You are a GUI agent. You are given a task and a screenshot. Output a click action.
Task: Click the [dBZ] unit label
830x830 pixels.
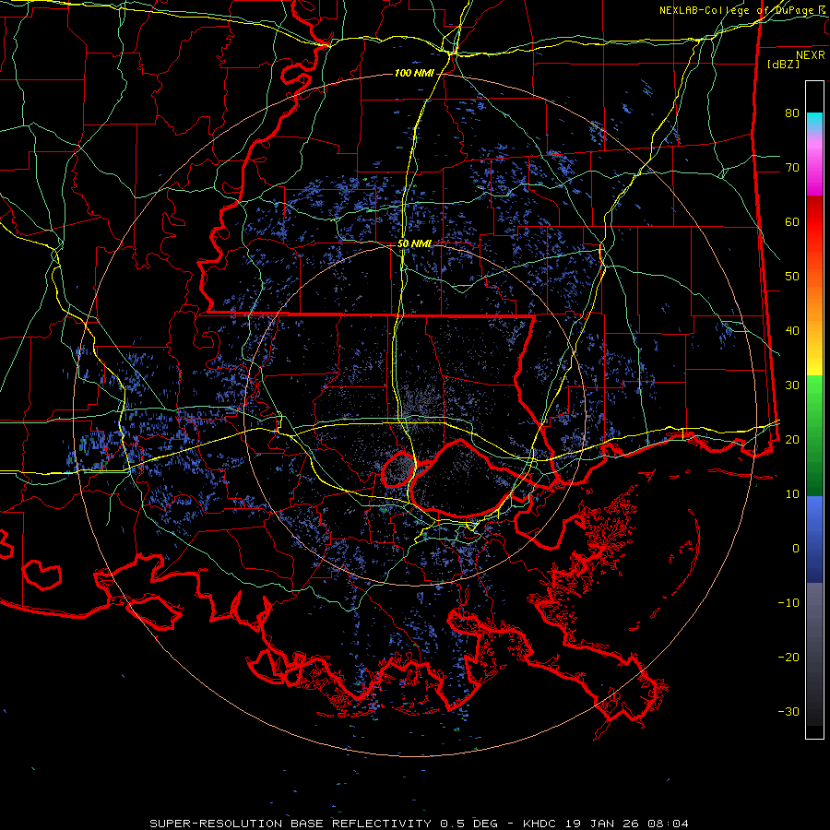[783, 64]
